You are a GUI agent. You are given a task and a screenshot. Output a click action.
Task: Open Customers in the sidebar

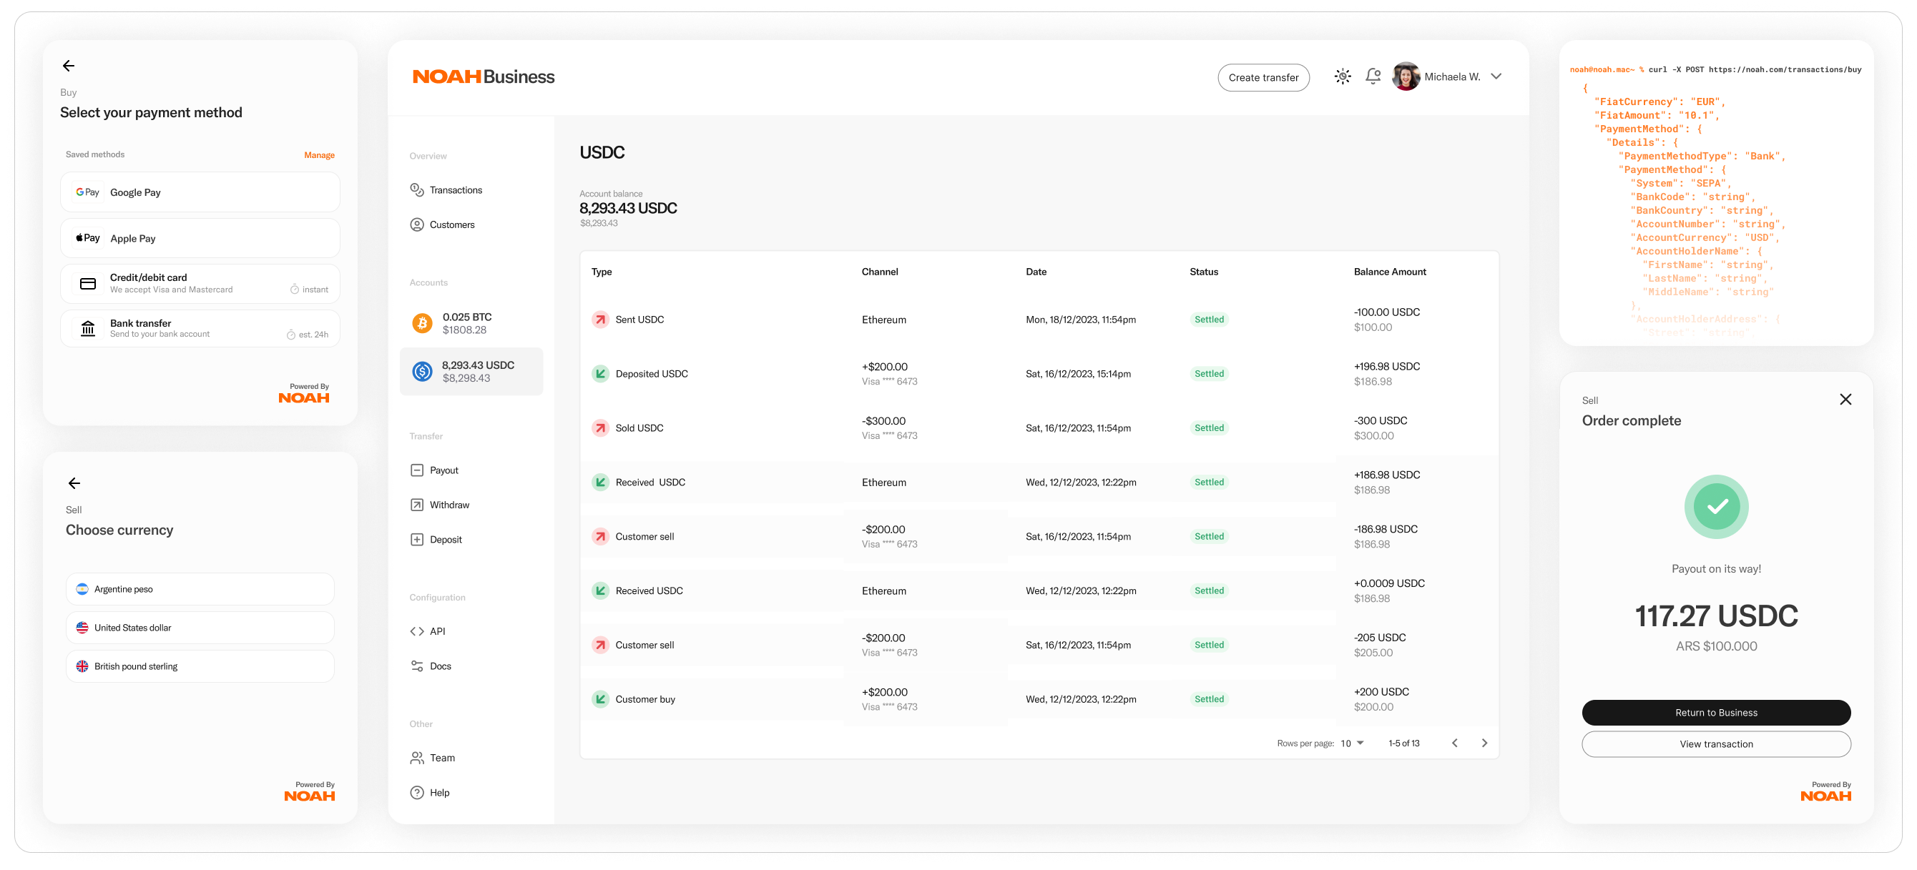click(x=452, y=224)
